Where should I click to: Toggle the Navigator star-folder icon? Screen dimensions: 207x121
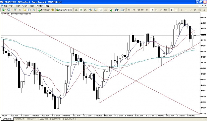(x=25, y=10)
